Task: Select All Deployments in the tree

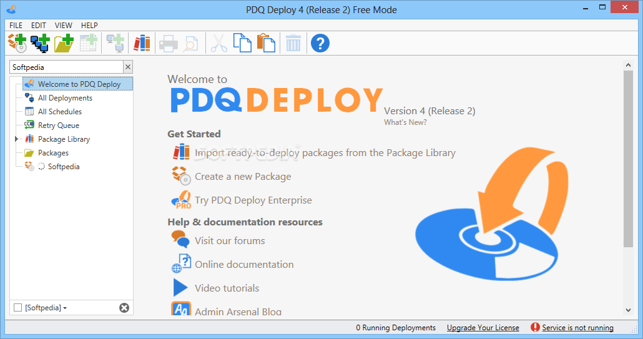Action: (65, 98)
